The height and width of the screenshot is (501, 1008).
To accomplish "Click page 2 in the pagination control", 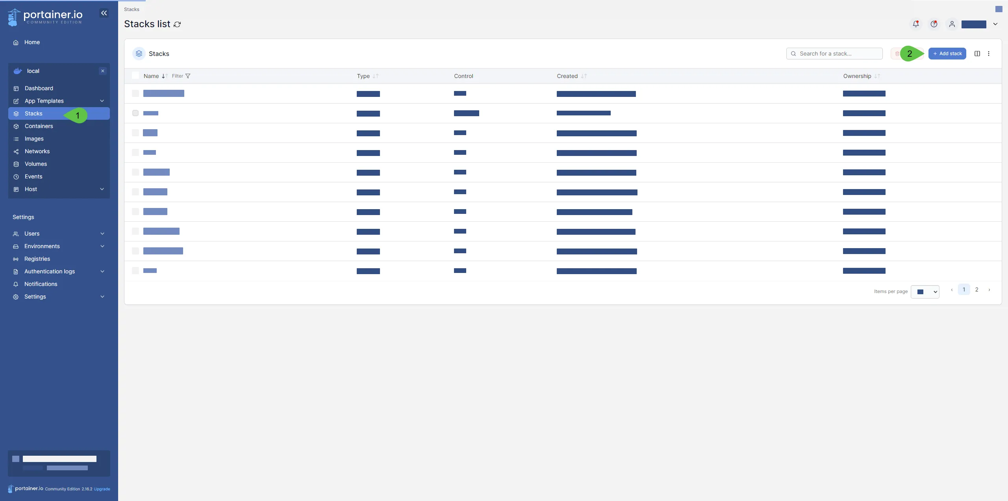I will [x=976, y=289].
